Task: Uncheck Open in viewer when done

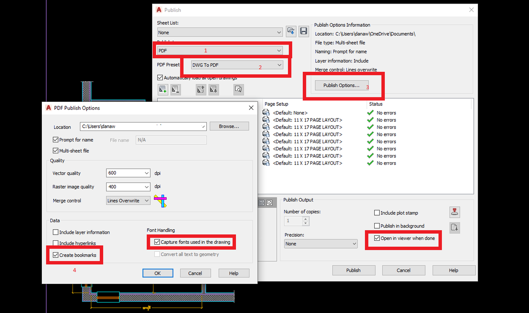Action: (x=377, y=238)
